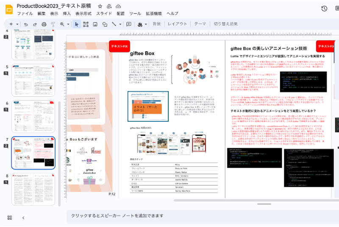Viewport: 339px width, 227px height.
Task: Open the 背景 background button
Action: (x=156, y=24)
